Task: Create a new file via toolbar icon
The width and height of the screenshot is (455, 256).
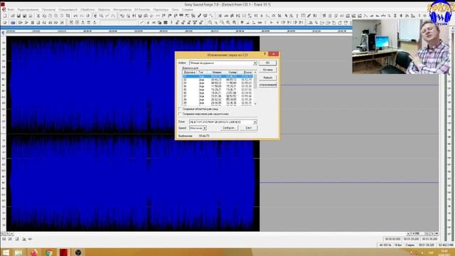Action: pyautogui.click(x=5, y=16)
